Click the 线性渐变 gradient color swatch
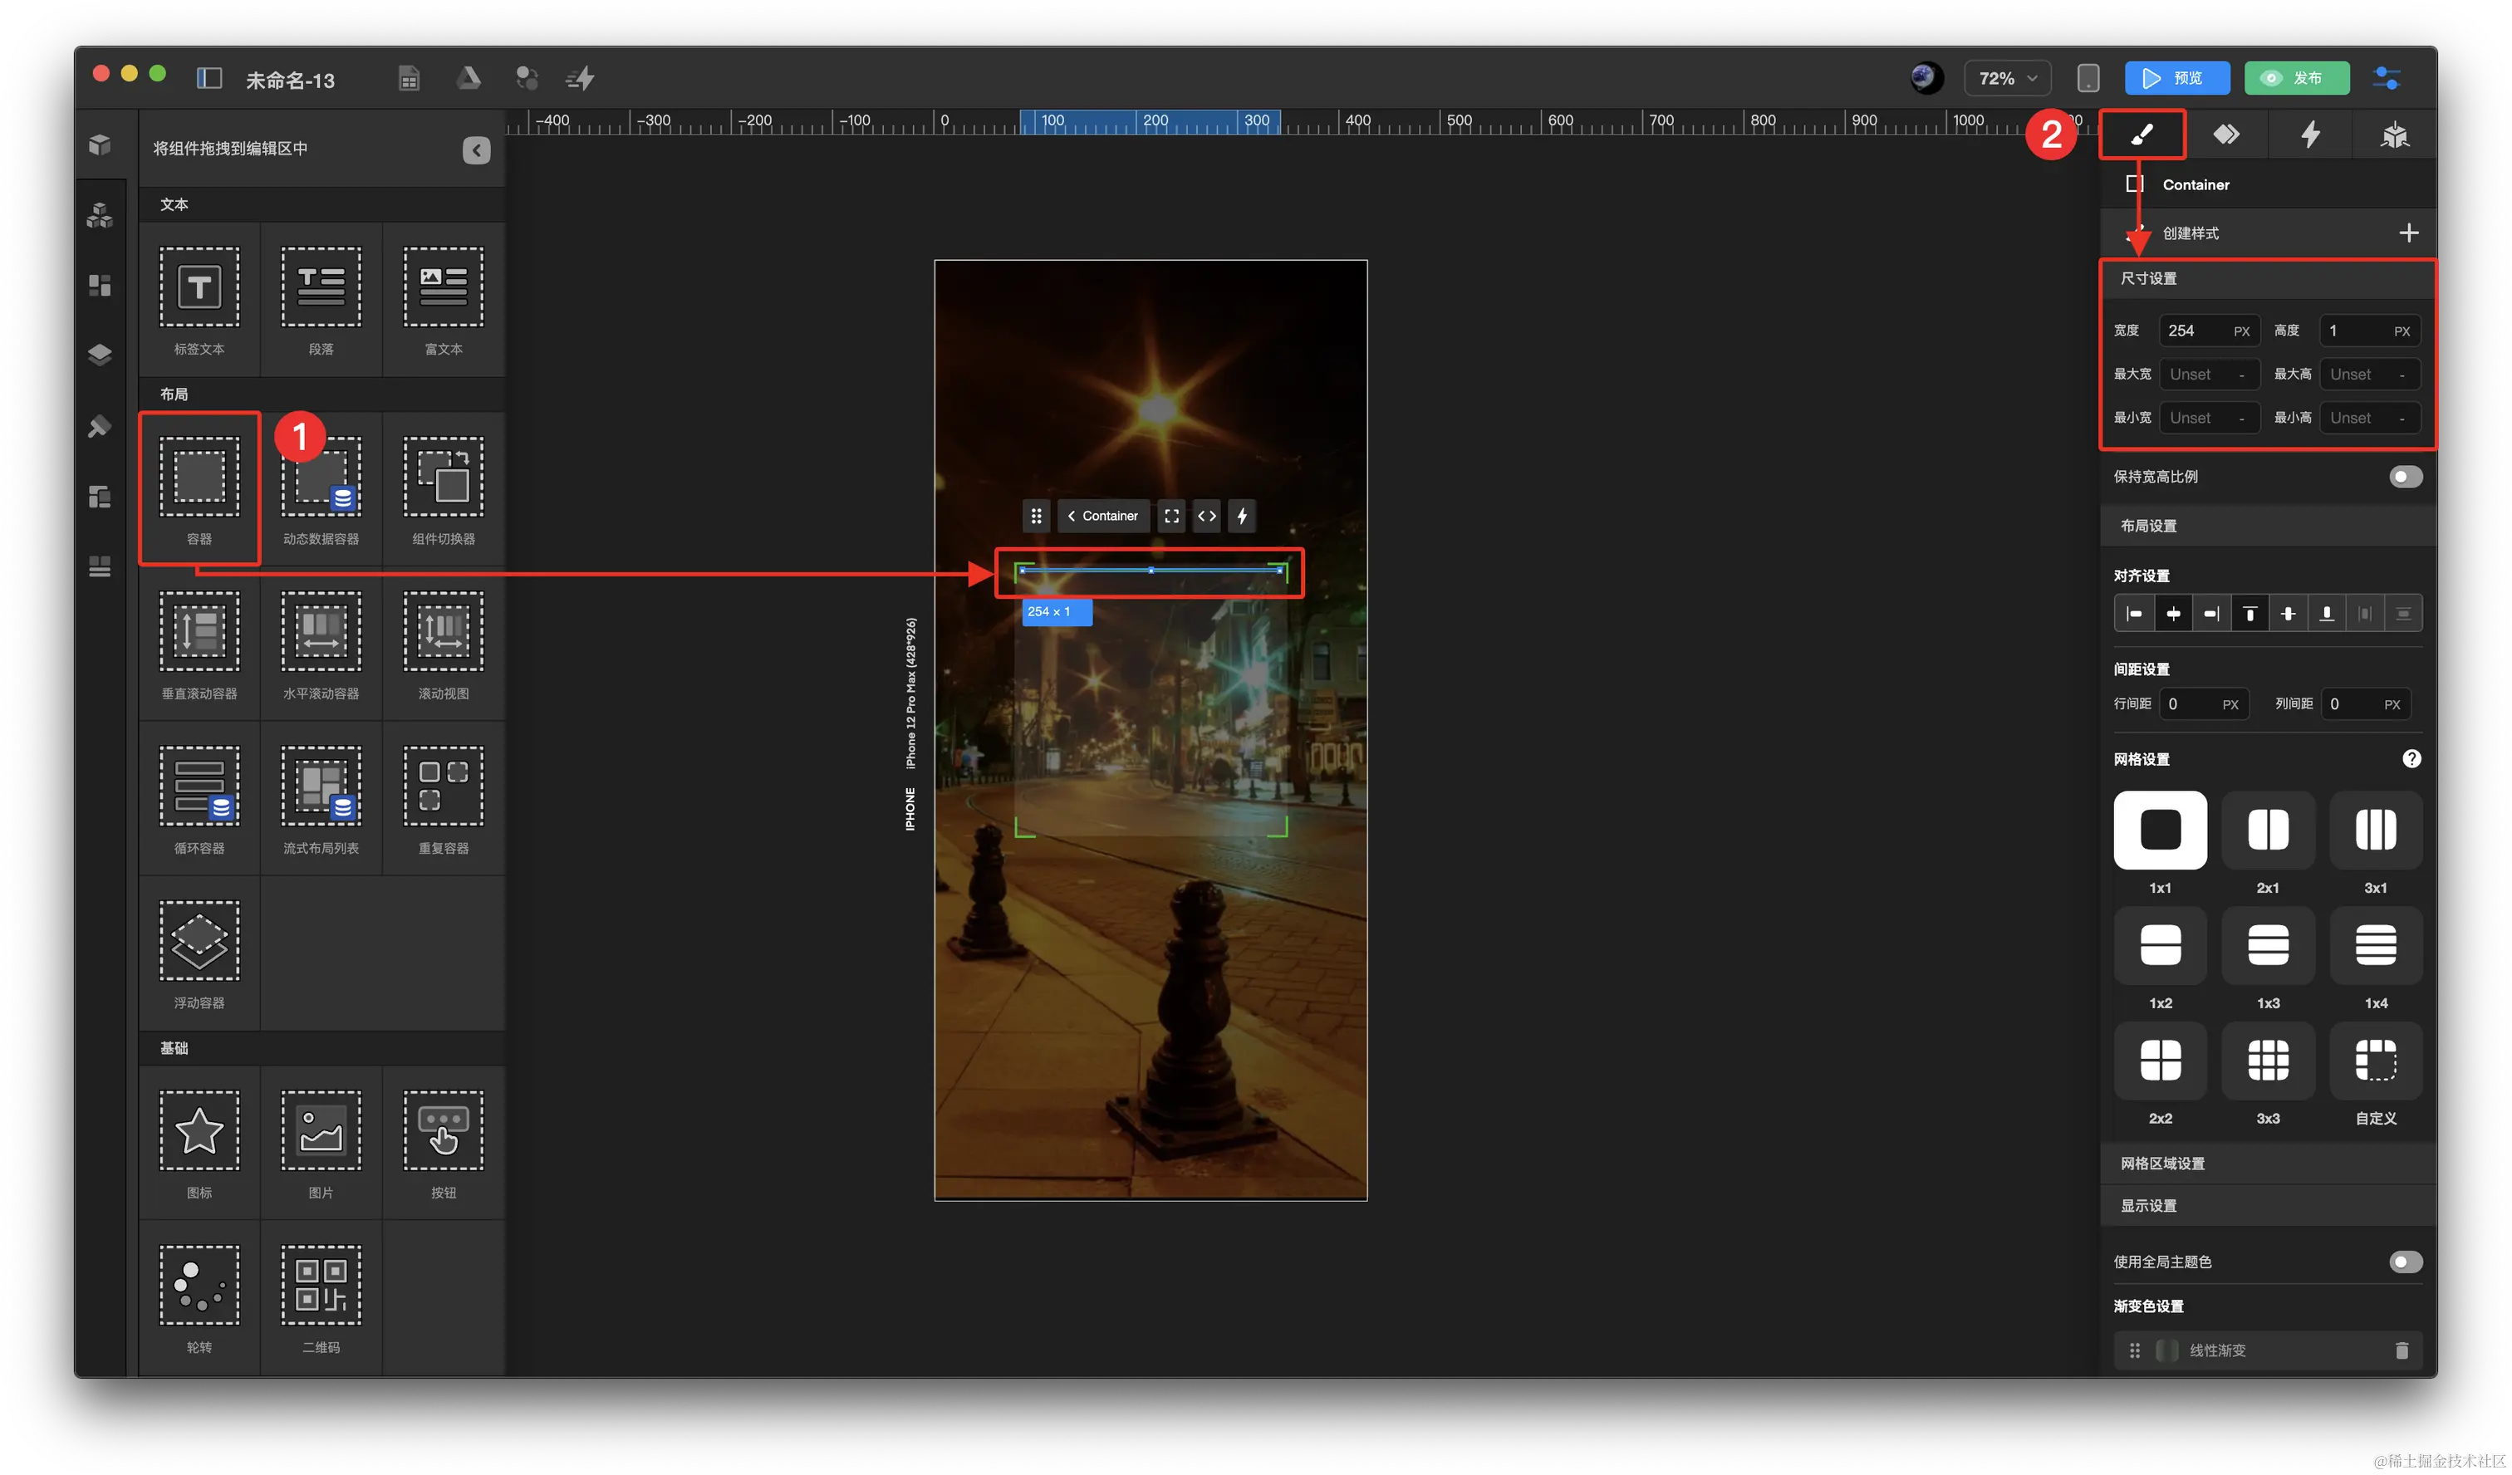Viewport: 2512px width, 1475px height. coord(2166,1350)
